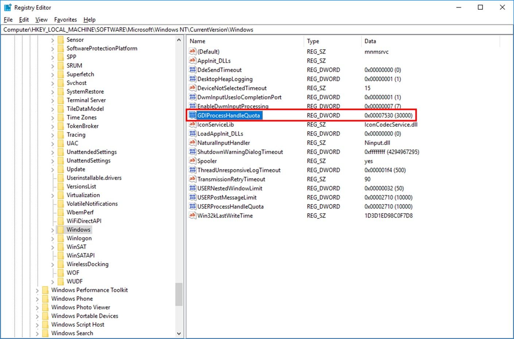
Task: Expand the Winlogon key
Action: click(x=53, y=239)
